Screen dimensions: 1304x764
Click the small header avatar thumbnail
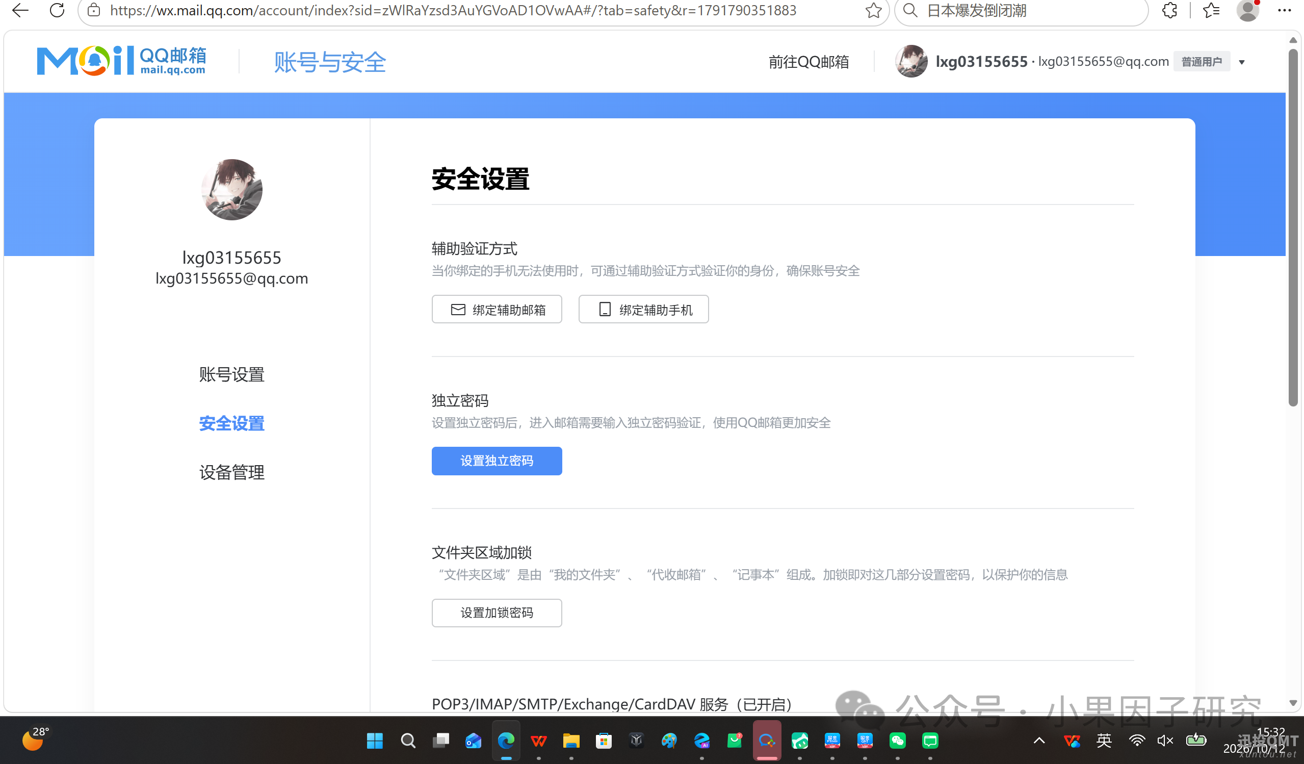point(911,61)
